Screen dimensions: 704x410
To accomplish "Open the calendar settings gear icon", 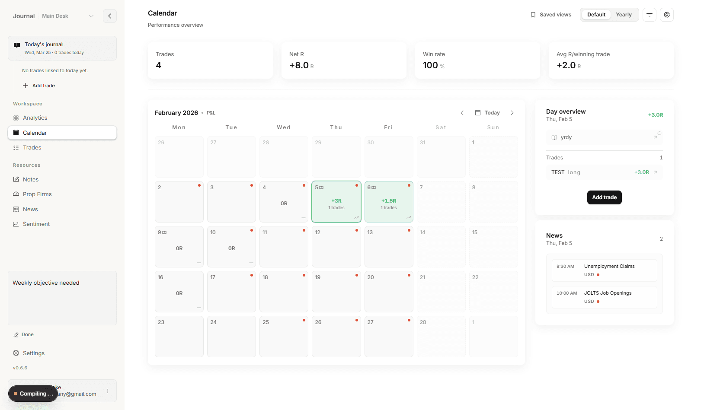I will 666,14.
